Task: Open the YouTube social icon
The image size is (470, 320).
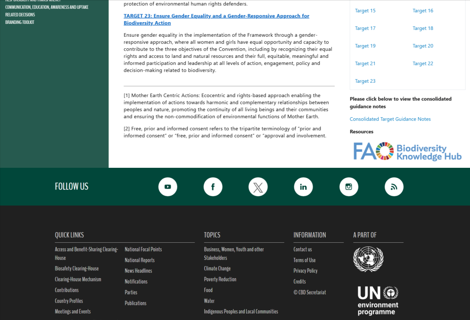Action: 168,187
